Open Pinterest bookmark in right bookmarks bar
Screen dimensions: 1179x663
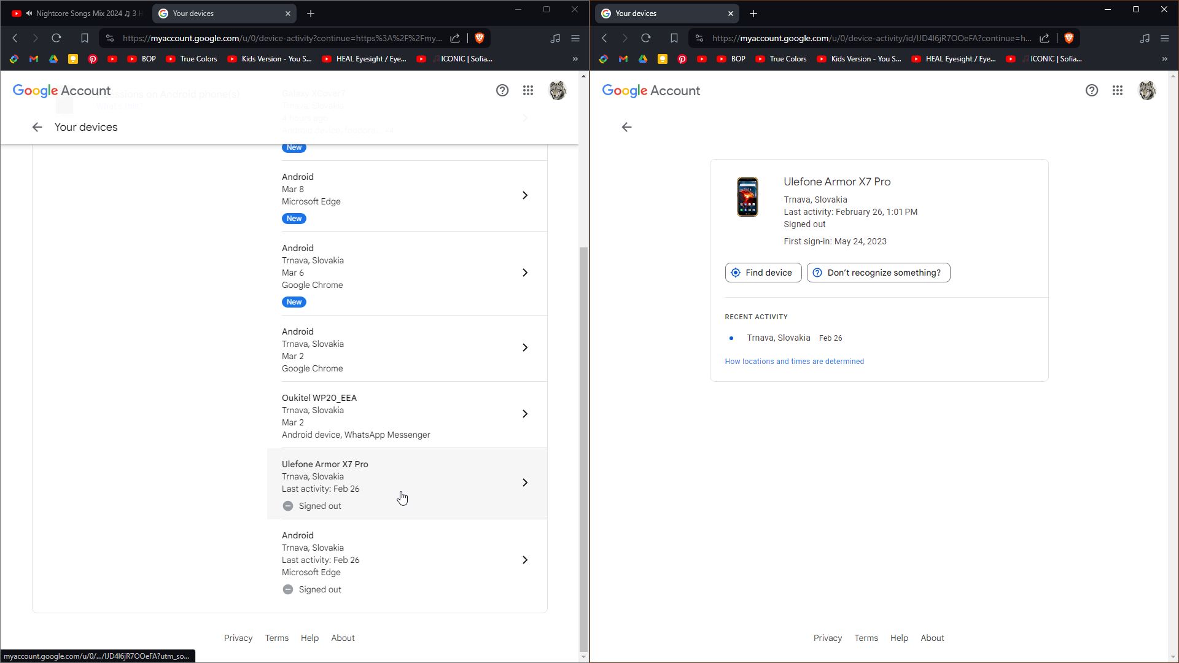(682, 59)
